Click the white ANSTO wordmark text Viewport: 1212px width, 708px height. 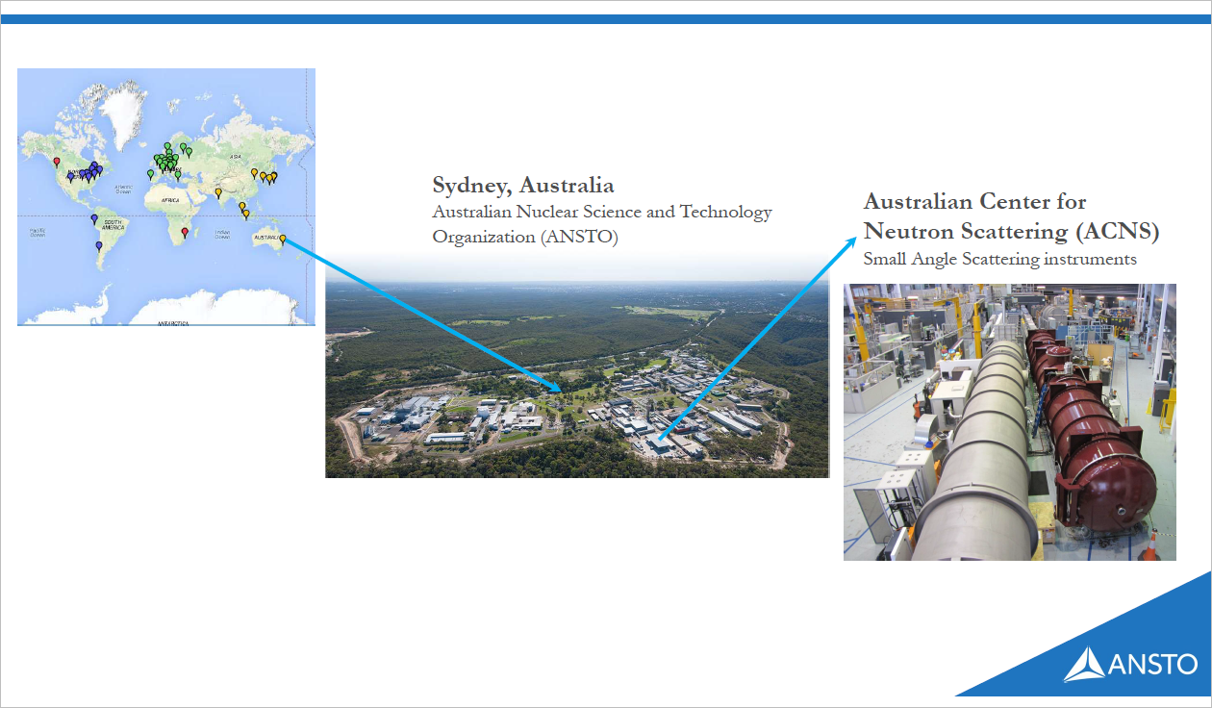pos(1153,664)
